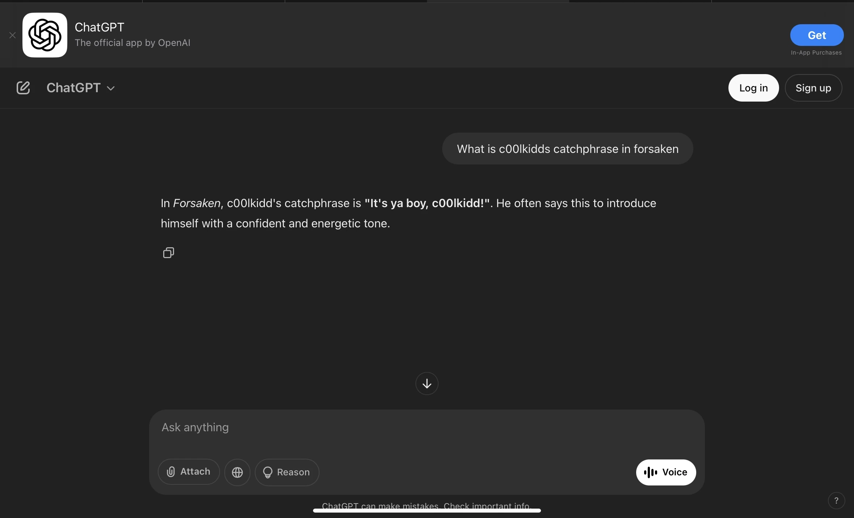
Task: Expand the ChatGPT model selector chevron
Action: [x=110, y=88]
